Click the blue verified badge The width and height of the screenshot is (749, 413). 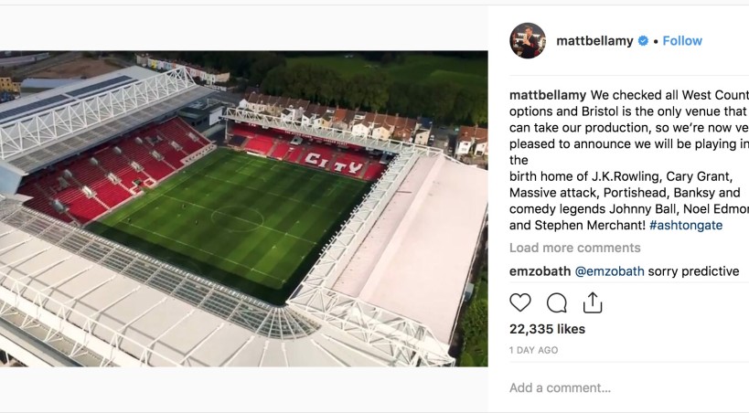(x=643, y=41)
